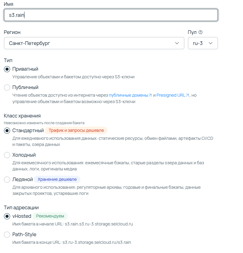Image resolution: width=243 pixels, height=253 pixels.
Task: Choose the Публичный bucket type
Action: 7,87
